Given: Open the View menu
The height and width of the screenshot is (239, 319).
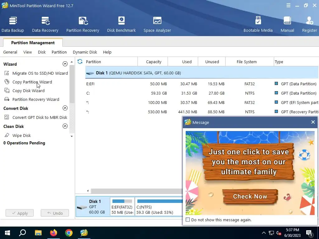Looking at the screenshot, I should [x=27, y=52].
